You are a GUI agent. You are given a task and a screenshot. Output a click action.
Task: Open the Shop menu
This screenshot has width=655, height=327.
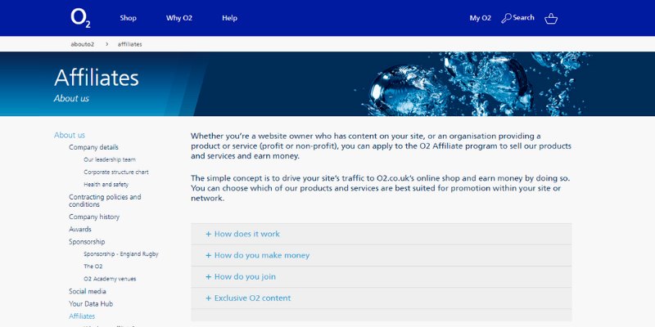129,18
